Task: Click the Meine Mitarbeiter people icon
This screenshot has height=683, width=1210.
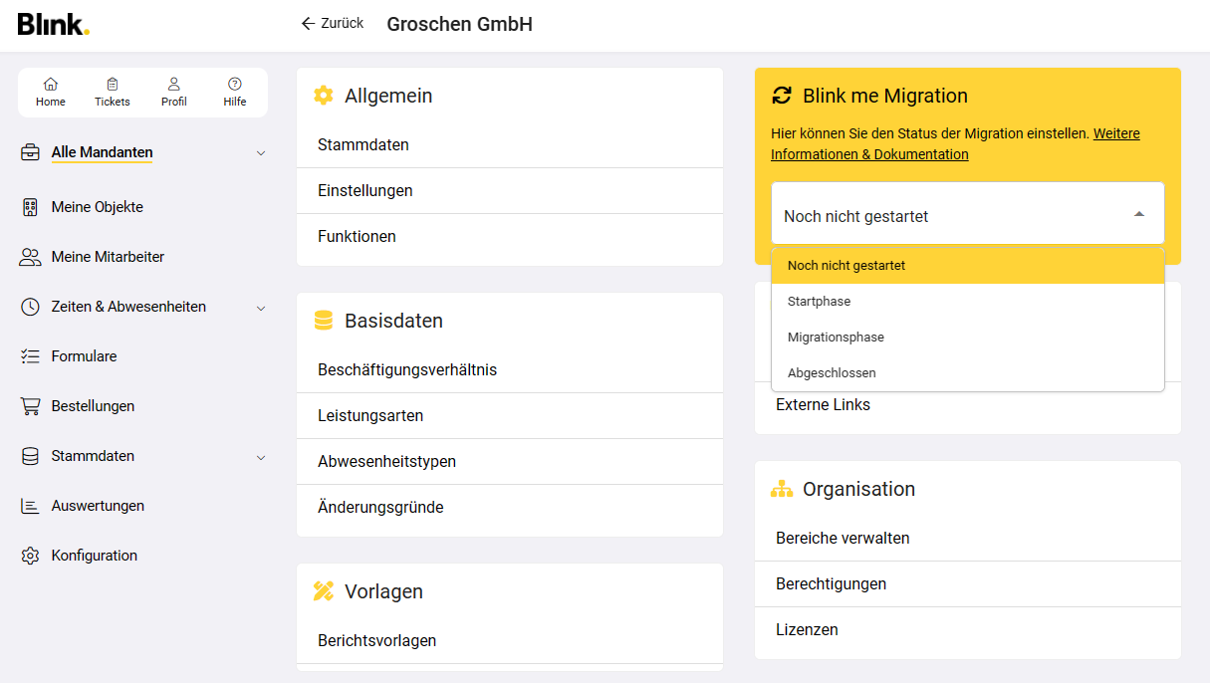Action: (x=30, y=257)
